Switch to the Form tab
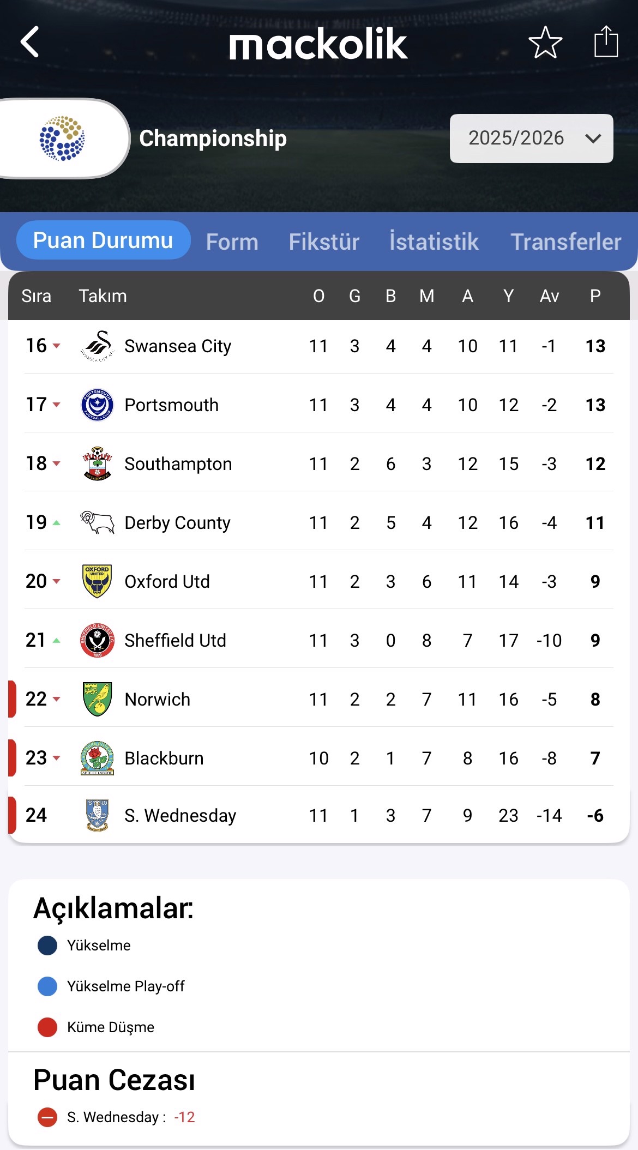Image resolution: width=638 pixels, height=1150 pixels. 232,242
